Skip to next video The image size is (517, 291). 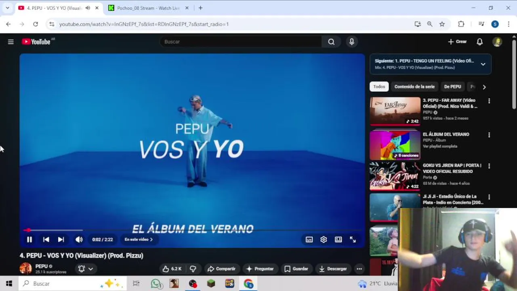61,240
